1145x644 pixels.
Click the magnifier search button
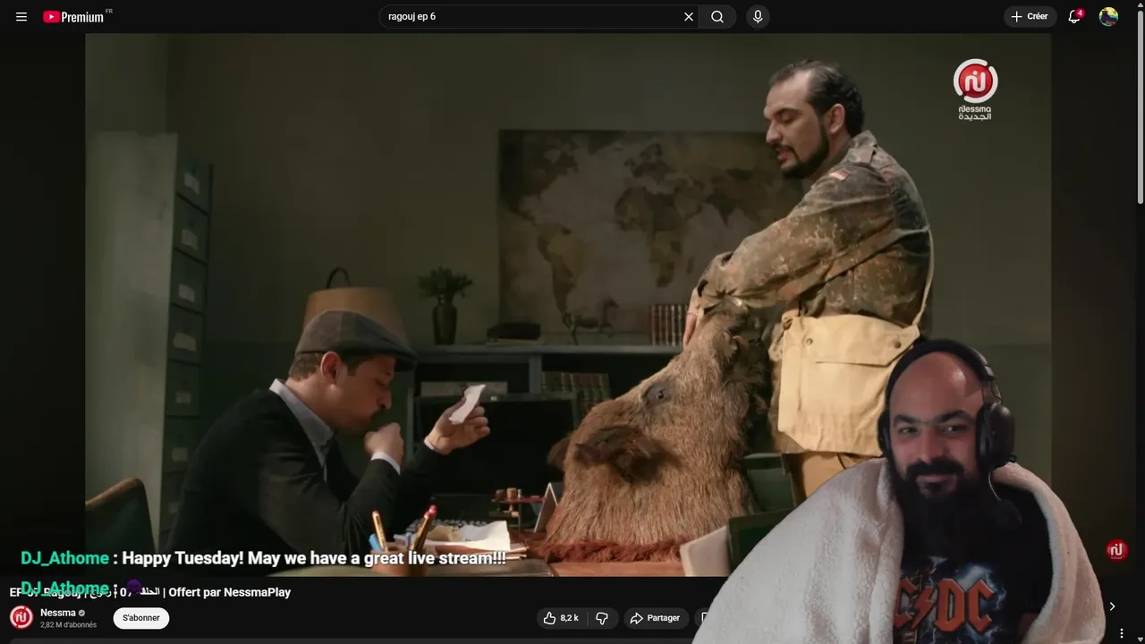717,17
